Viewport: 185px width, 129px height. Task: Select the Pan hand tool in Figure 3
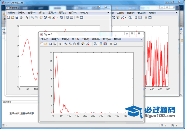pyautogui.click(x=75, y=44)
